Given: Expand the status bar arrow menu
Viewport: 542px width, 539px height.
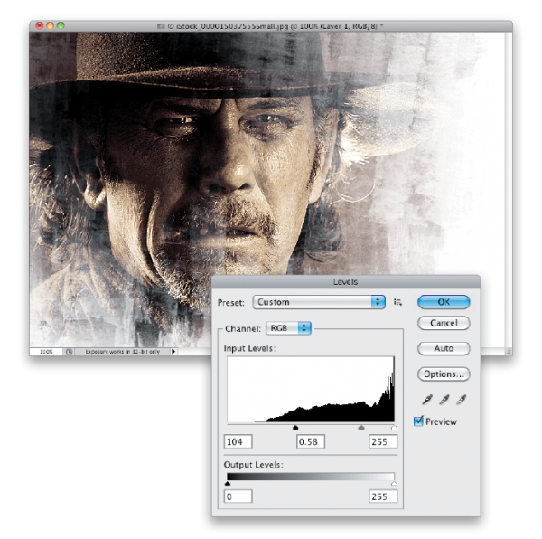Looking at the screenshot, I should [x=173, y=351].
